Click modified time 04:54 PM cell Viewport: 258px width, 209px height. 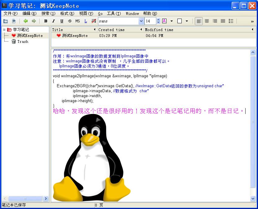point(154,36)
